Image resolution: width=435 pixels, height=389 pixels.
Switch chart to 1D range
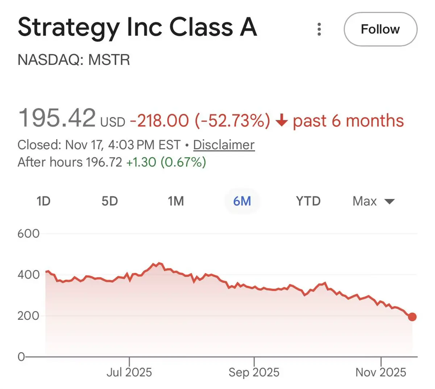(x=43, y=201)
